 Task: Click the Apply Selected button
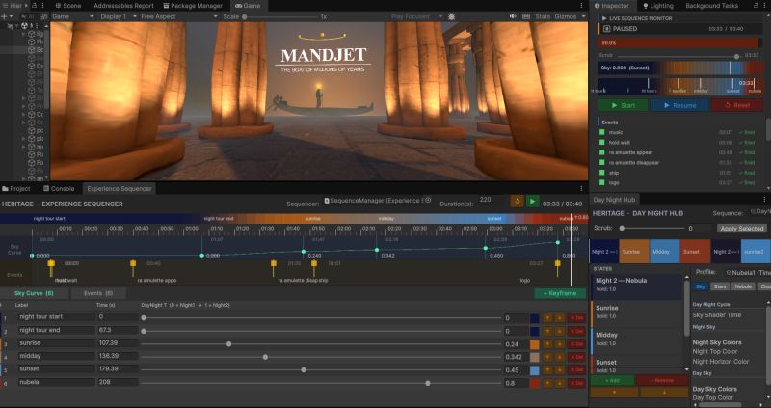[x=741, y=229]
